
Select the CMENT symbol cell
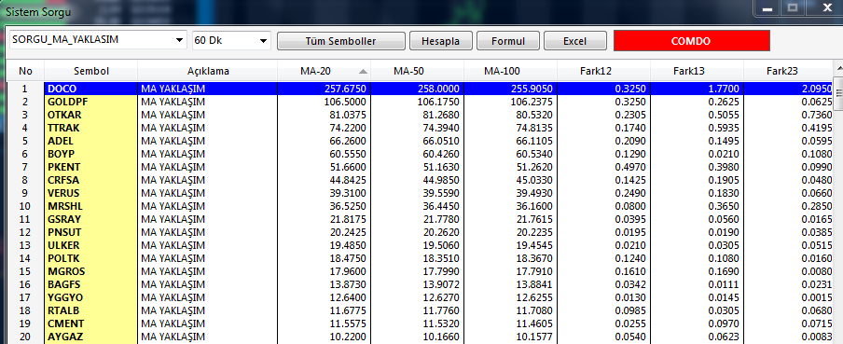point(90,323)
